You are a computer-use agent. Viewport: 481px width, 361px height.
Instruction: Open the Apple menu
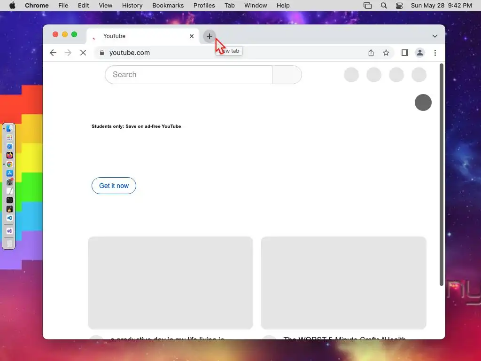coord(12,6)
